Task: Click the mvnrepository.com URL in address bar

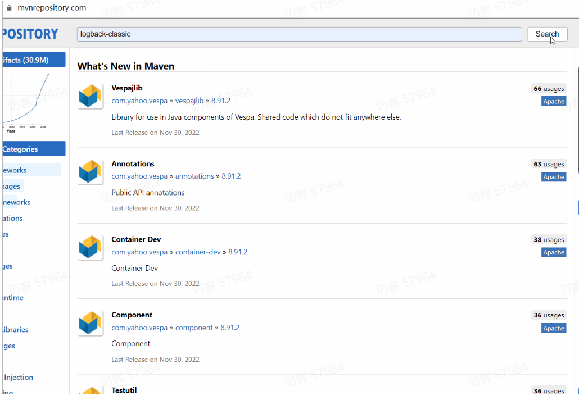Action: 52,8
